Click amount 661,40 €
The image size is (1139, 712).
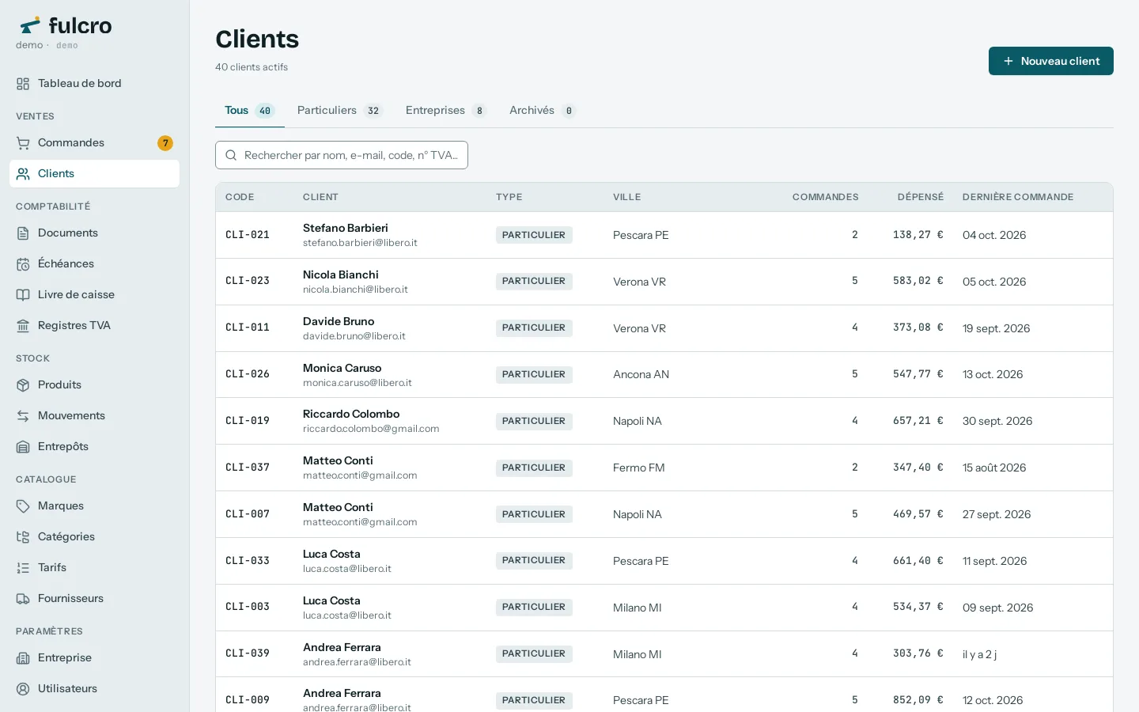[918, 560]
